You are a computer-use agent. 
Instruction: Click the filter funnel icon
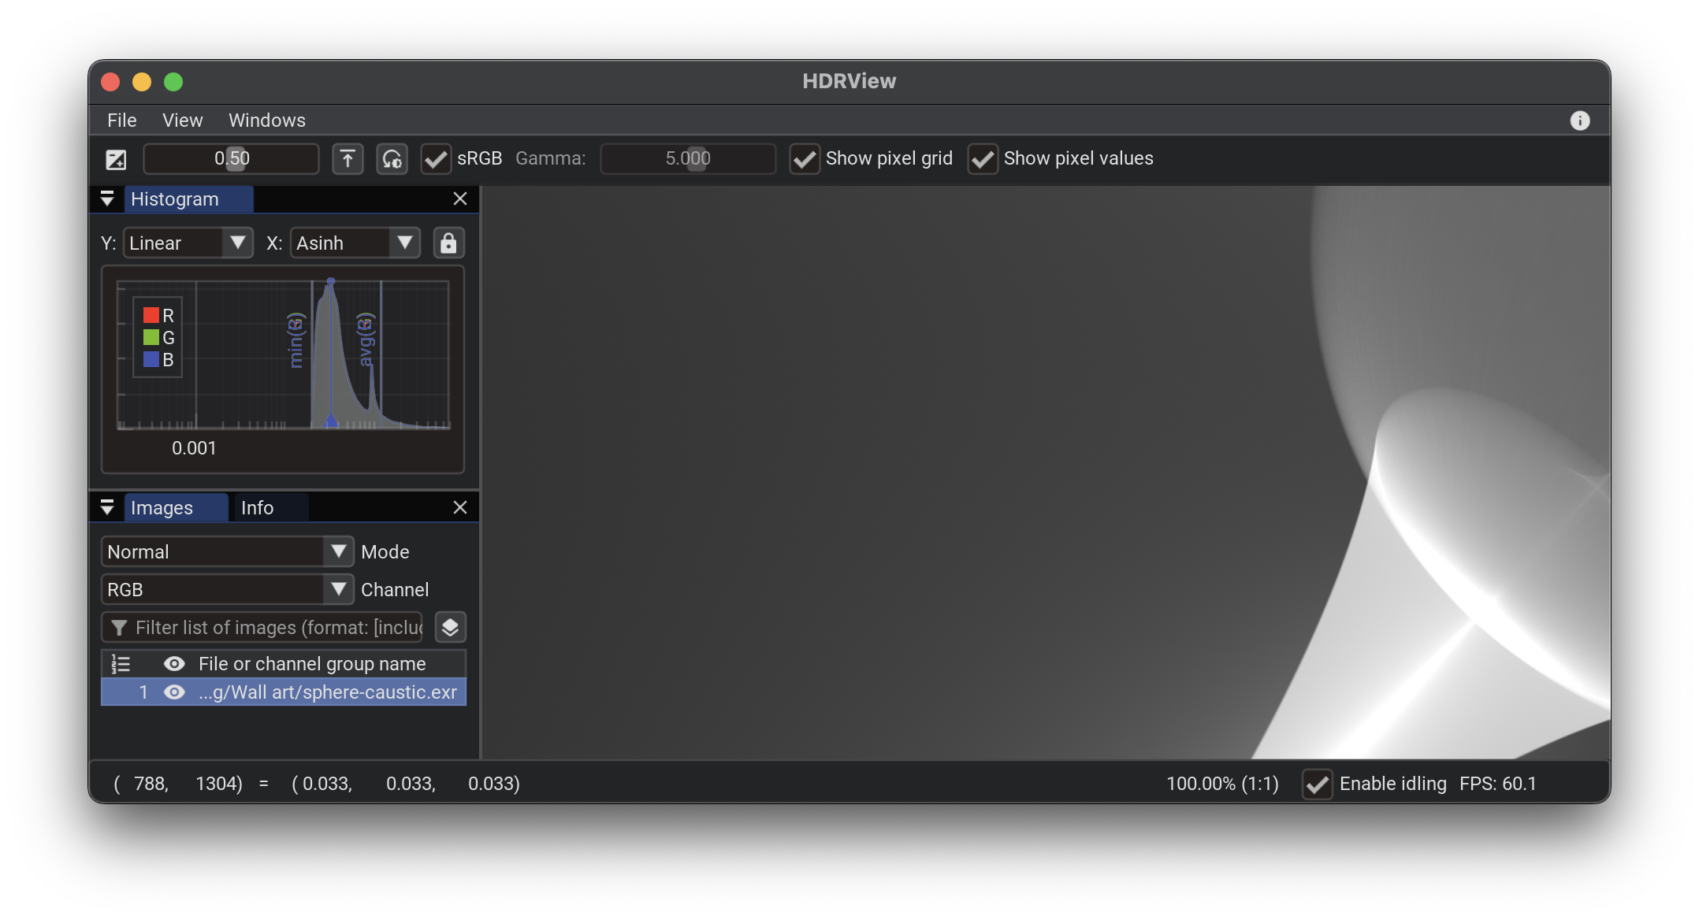point(119,628)
